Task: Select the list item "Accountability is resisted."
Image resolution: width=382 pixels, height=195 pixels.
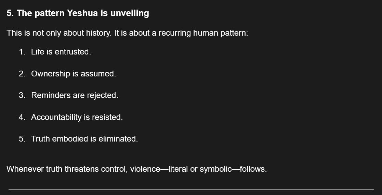Action: tap(77, 117)
